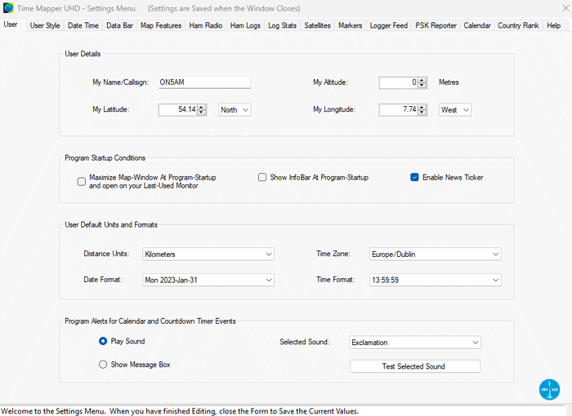The height and width of the screenshot is (416, 572).
Task: Open the Selected Sound dropdown
Action: (x=415, y=343)
